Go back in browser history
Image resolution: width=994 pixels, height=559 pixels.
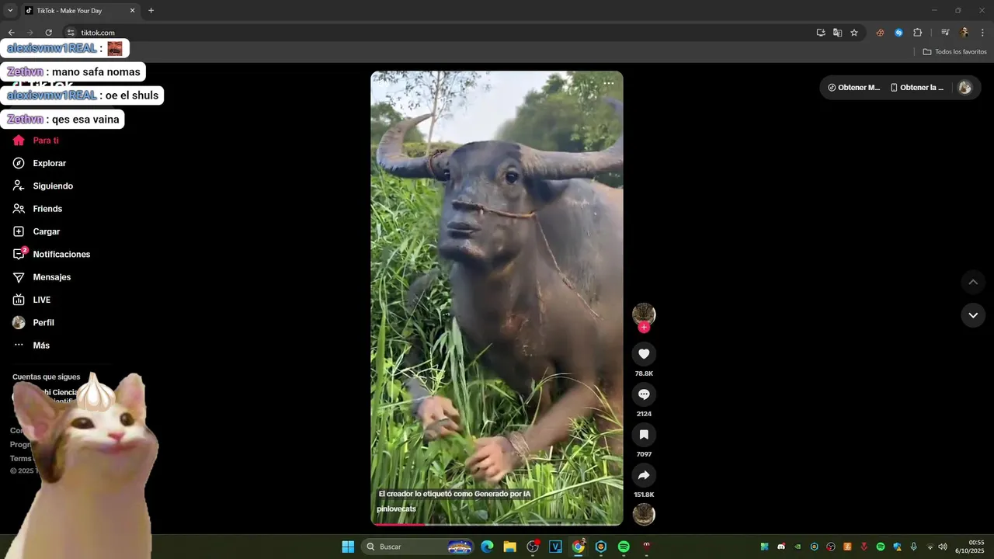coord(12,33)
